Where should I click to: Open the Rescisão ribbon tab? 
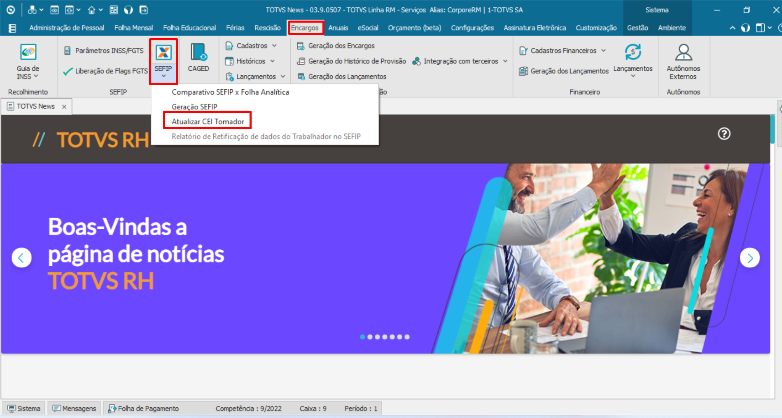268,28
